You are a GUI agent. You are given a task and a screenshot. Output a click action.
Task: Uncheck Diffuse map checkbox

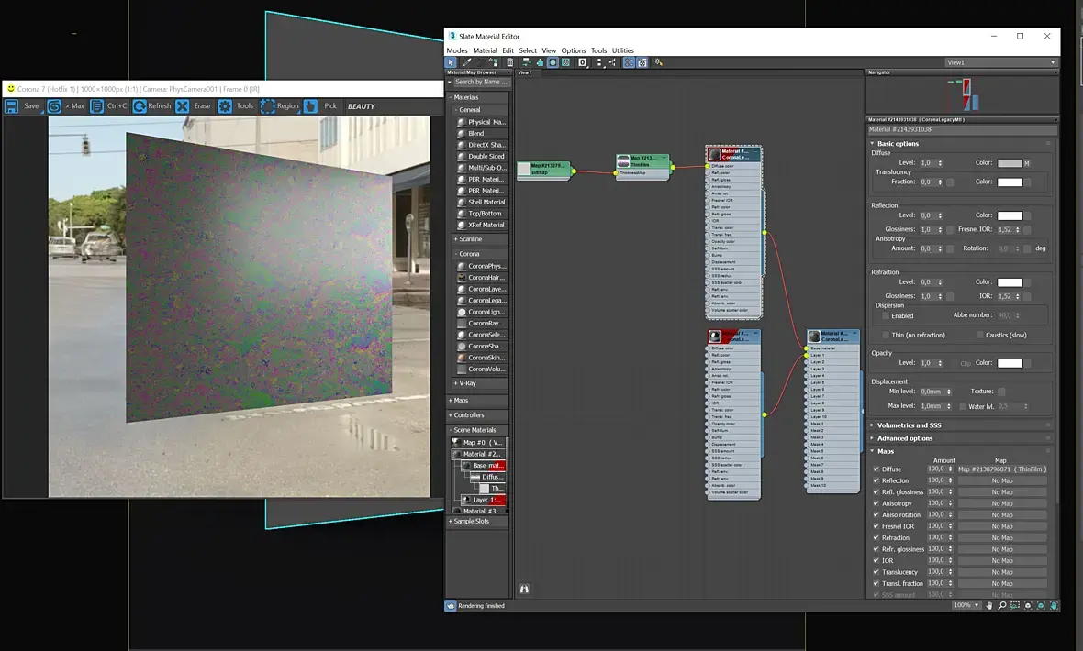pos(876,469)
